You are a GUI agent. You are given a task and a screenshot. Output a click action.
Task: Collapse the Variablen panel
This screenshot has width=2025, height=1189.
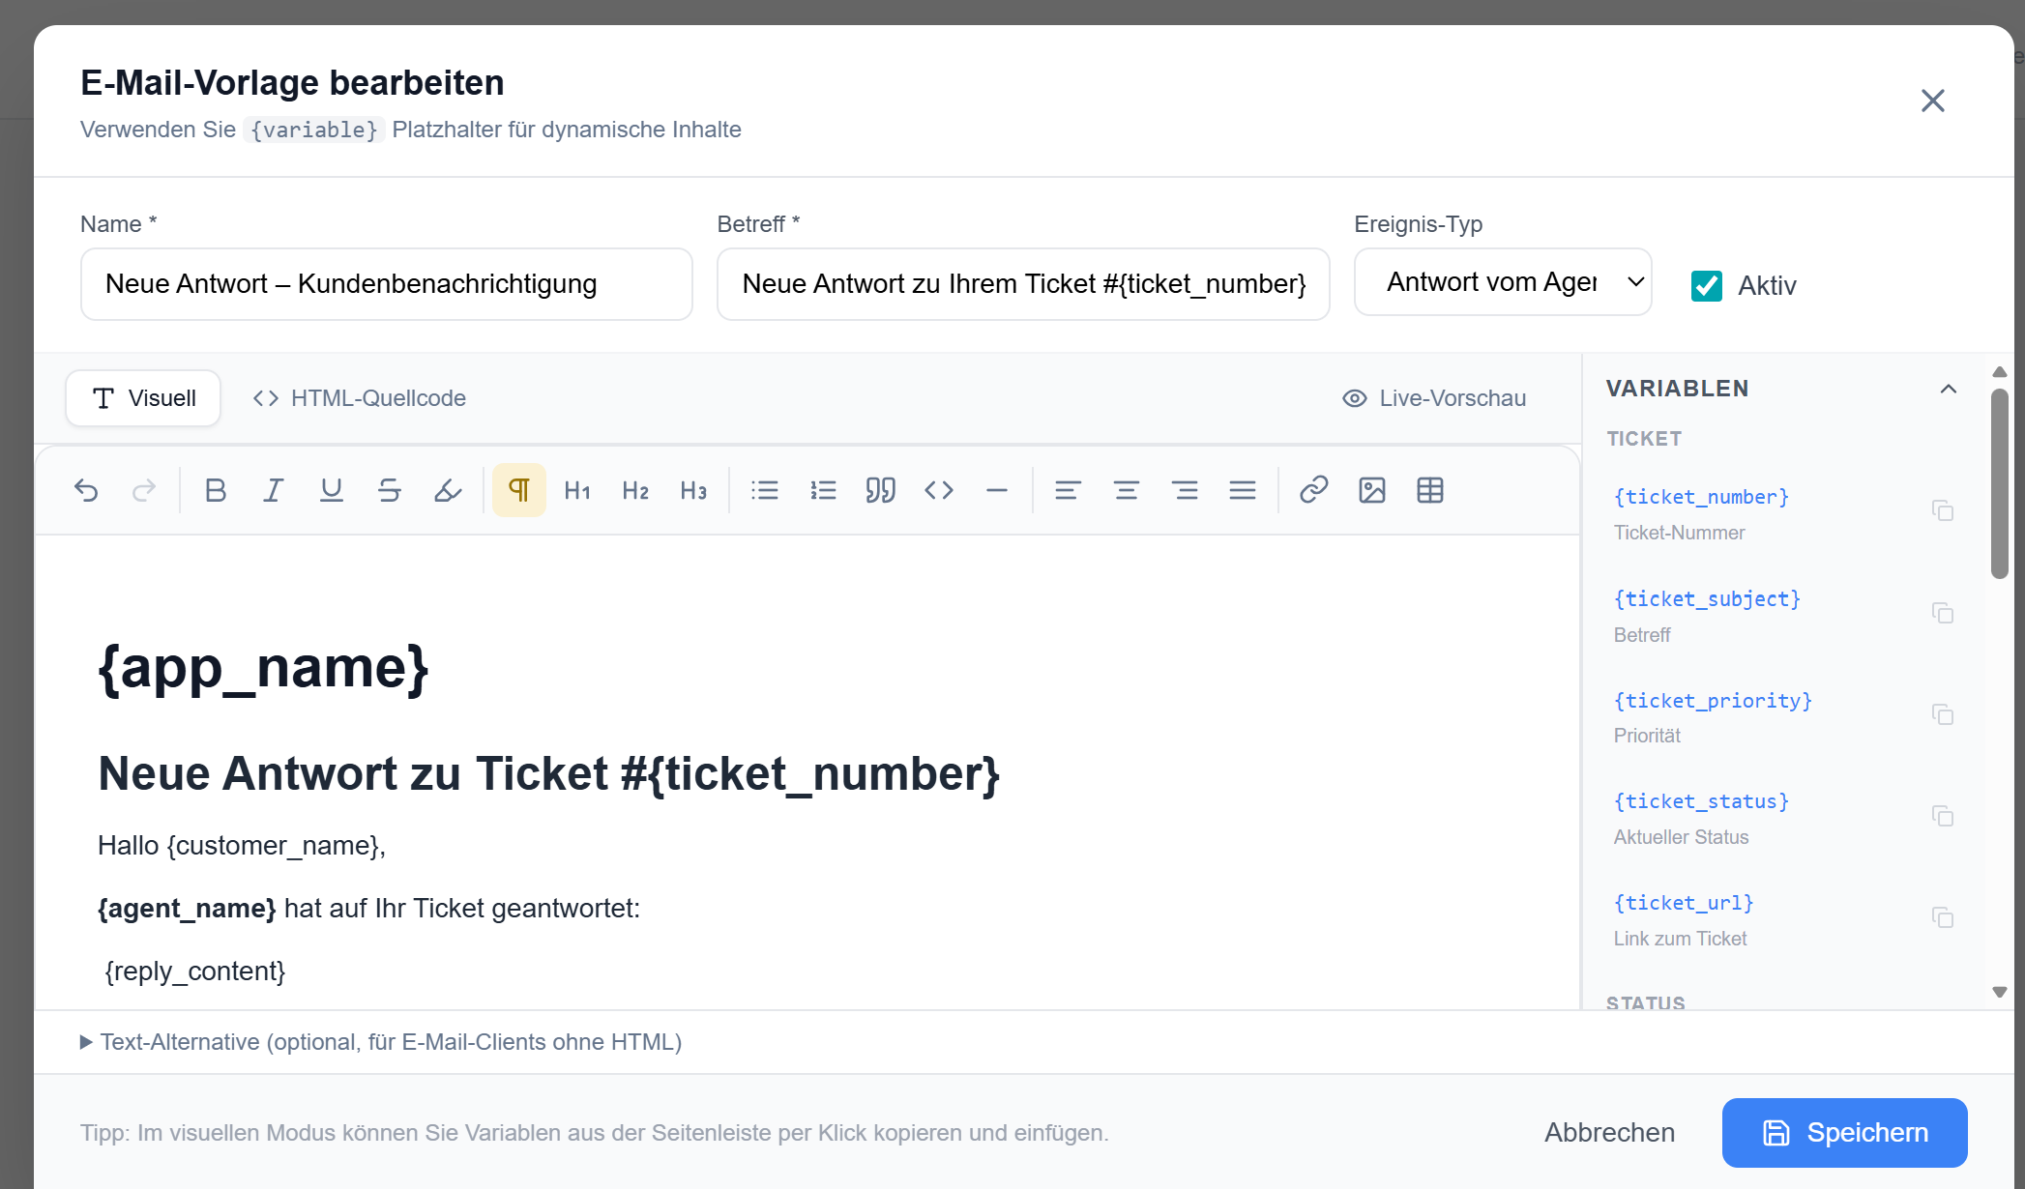[1949, 389]
